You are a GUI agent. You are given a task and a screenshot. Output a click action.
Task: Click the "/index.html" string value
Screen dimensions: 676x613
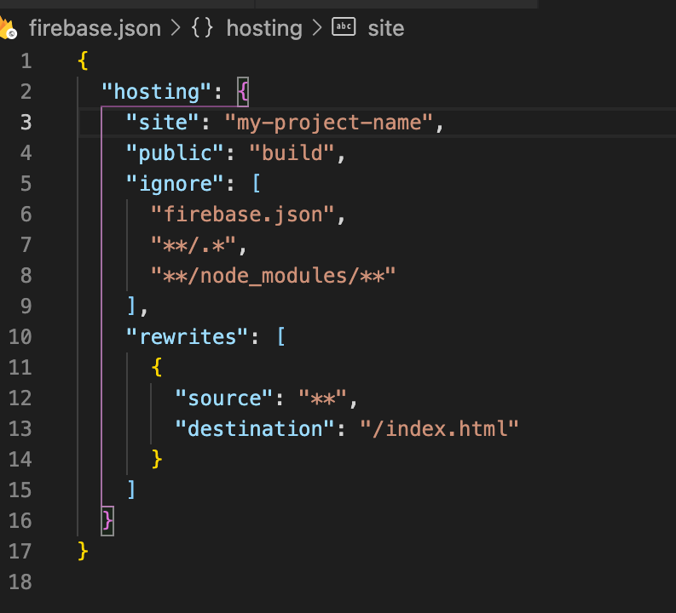click(x=439, y=429)
